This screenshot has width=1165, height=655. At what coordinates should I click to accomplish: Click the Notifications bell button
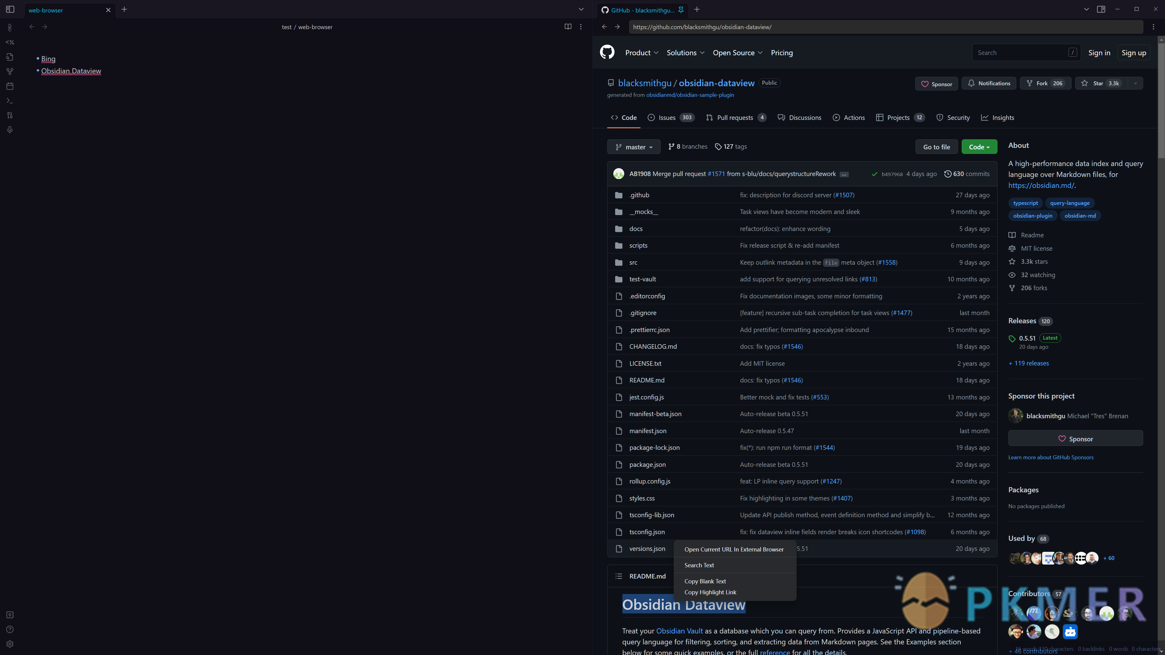coord(989,83)
